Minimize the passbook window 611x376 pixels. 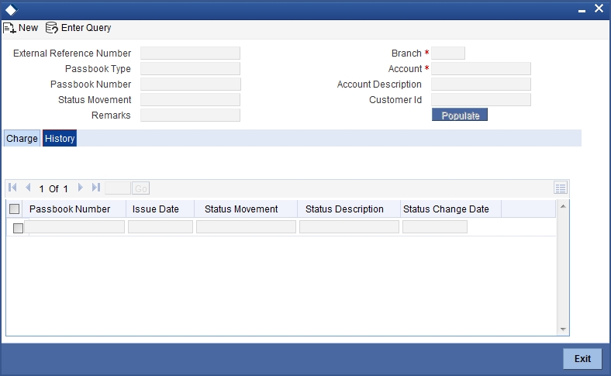pos(582,11)
